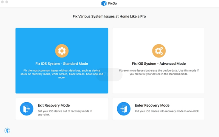This screenshot has width=219, height=137.
Task: Click the blue Exit Recovery Mode door icon
Action: click(26, 109)
